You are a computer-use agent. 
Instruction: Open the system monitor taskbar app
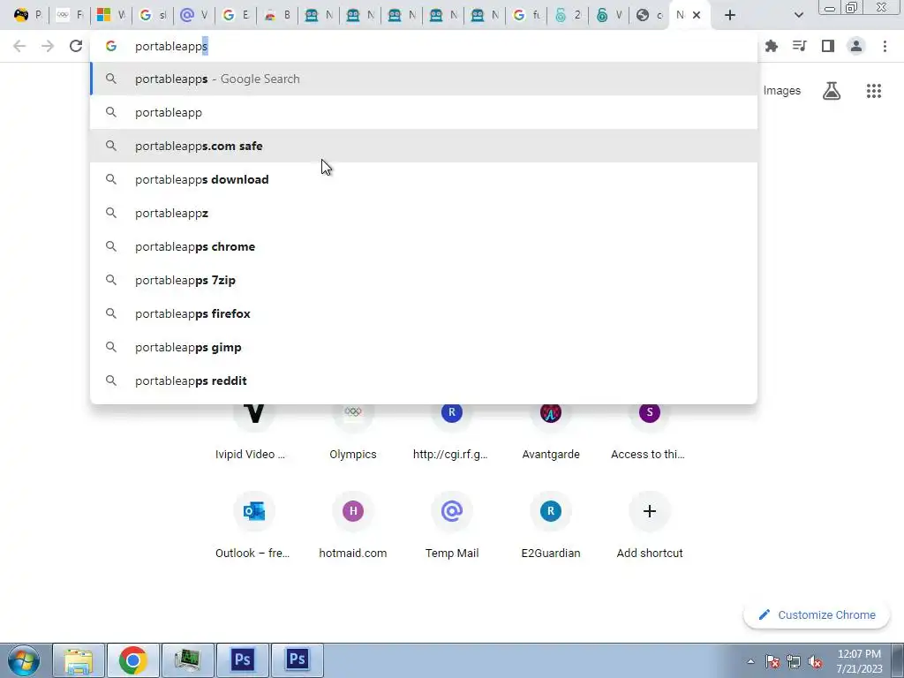click(x=187, y=660)
